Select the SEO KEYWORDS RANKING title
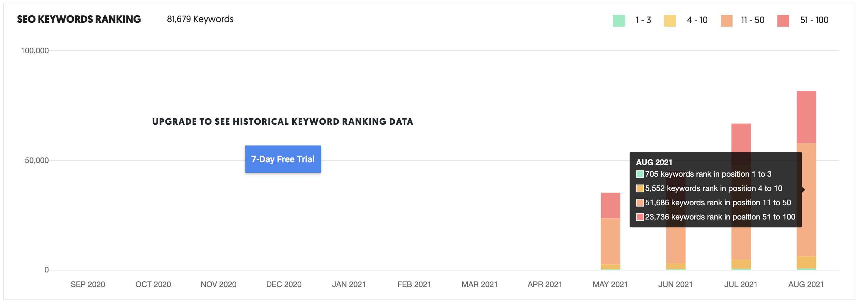The height and width of the screenshot is (302, 858). coord(79,19)
